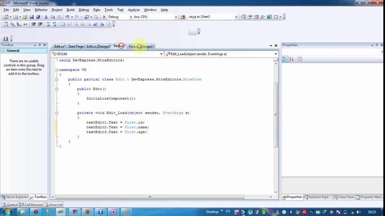
Task: Click the taskbar clock showing 19:23
Action: (372, 212)
